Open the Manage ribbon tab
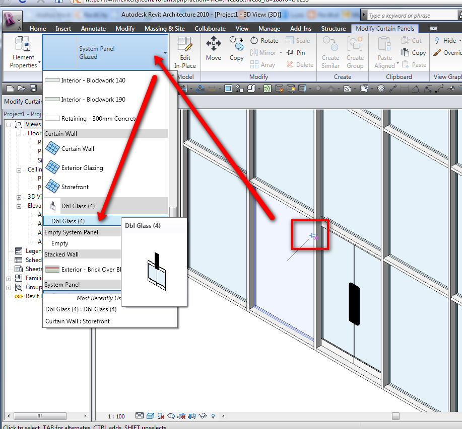The width and height of the screenshot is (462, 429). coord(270,29)
